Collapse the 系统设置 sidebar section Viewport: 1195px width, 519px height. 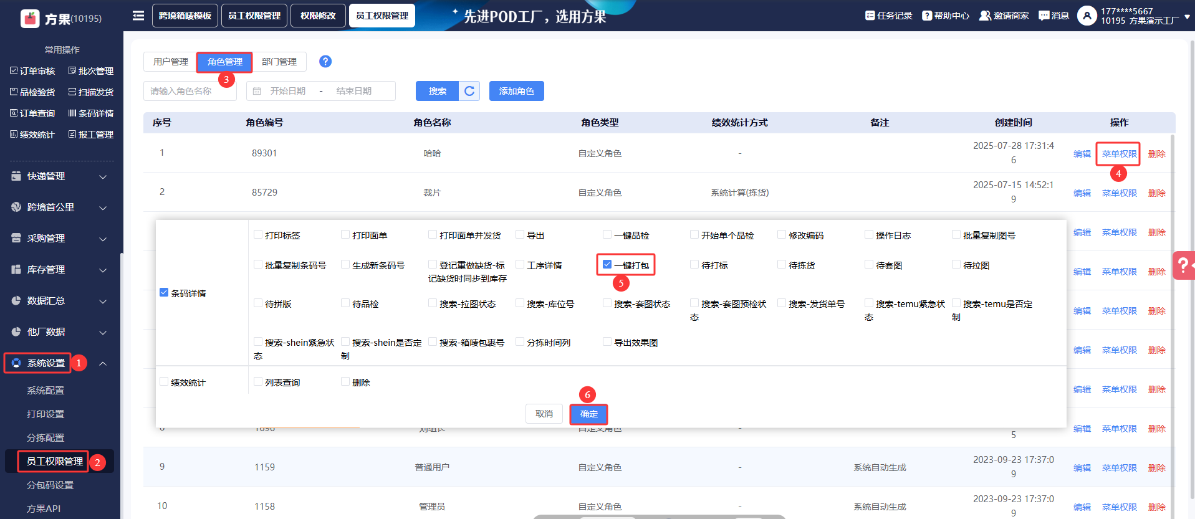(103, 363)
